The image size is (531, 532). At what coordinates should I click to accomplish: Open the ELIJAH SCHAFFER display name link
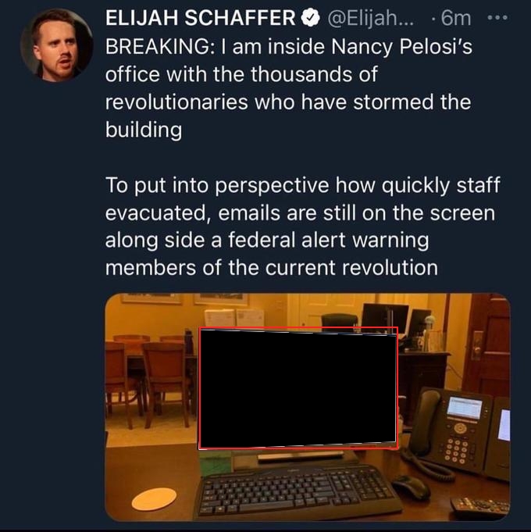pyautogui.click(x=201, y=18)
